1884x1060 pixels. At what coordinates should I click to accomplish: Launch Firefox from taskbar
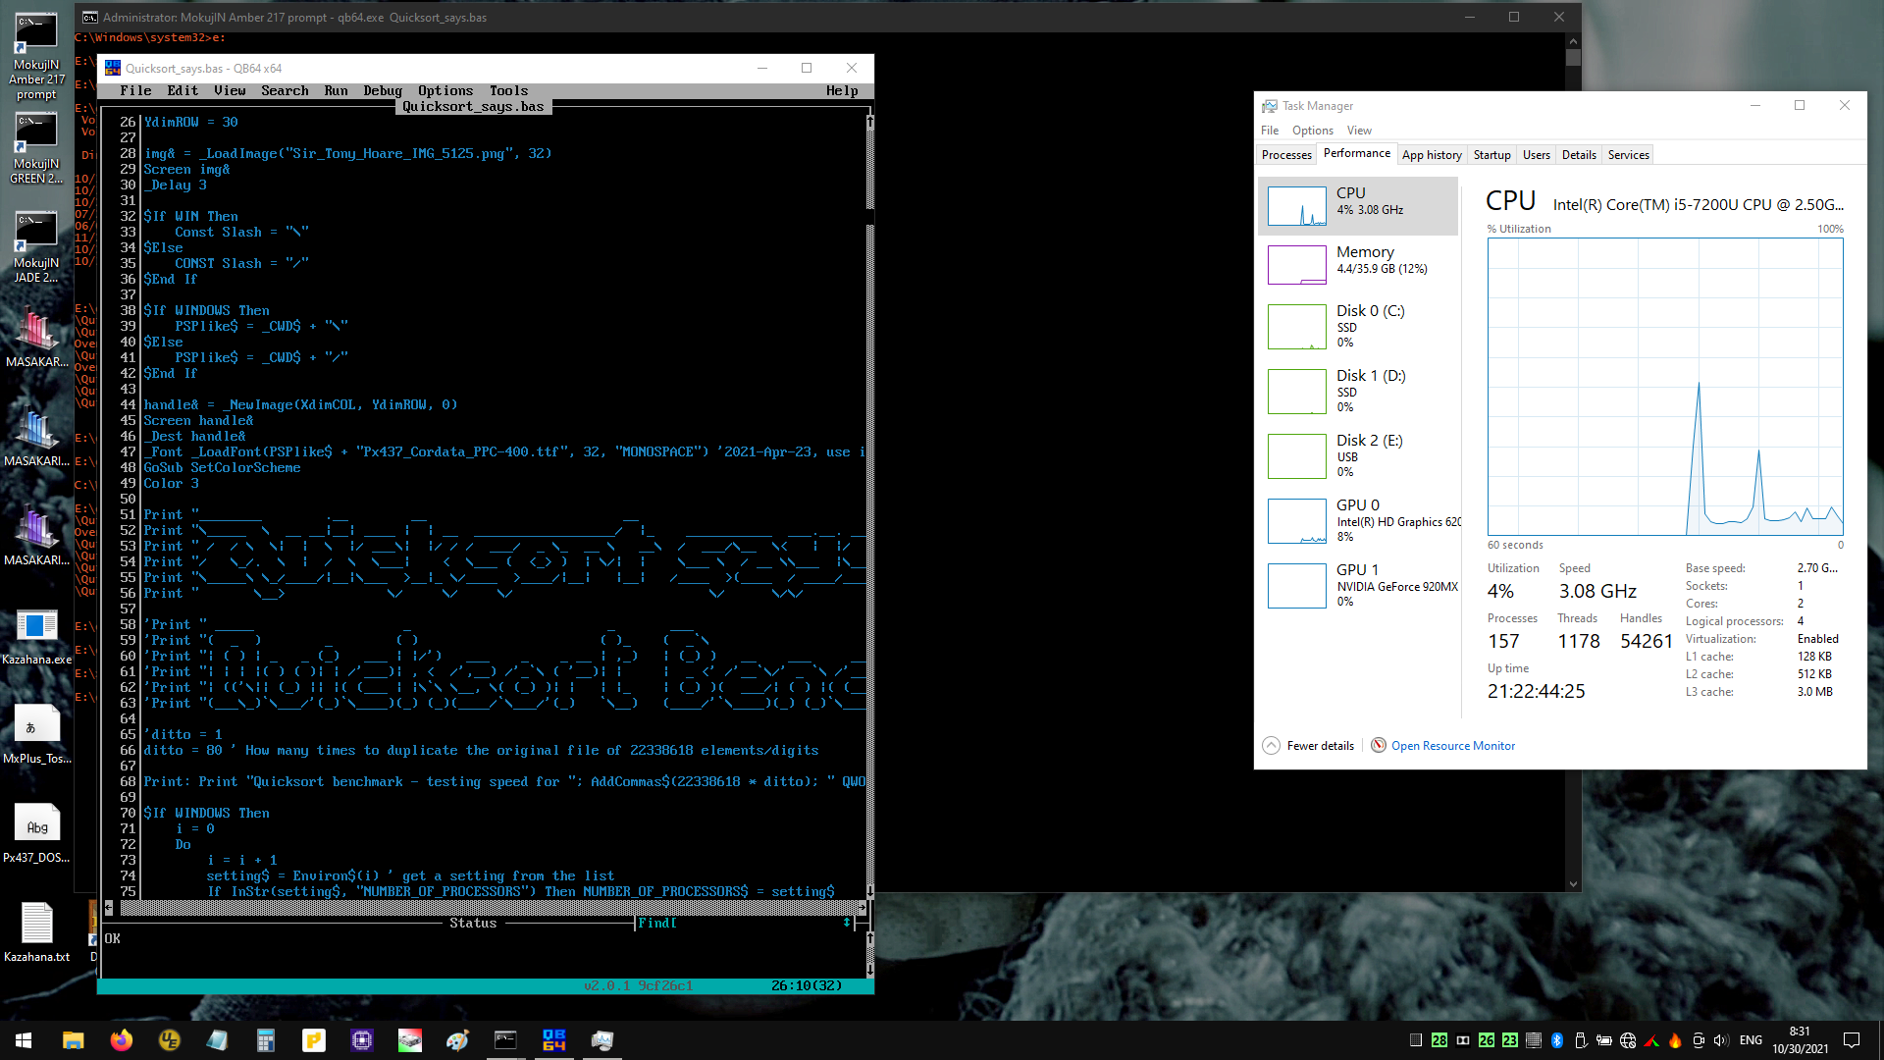(122, 1040)
